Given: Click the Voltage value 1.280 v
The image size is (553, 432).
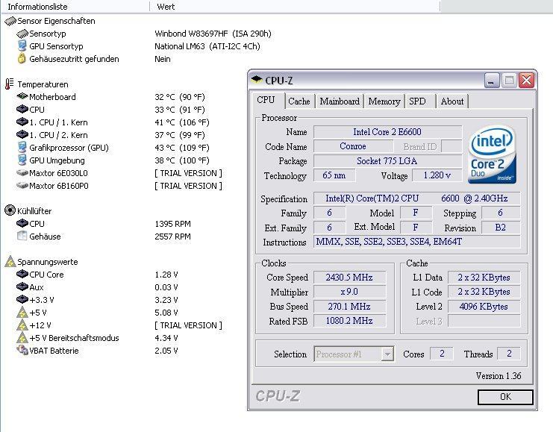Looking at the screenshot, I should [x=437, y=175].
